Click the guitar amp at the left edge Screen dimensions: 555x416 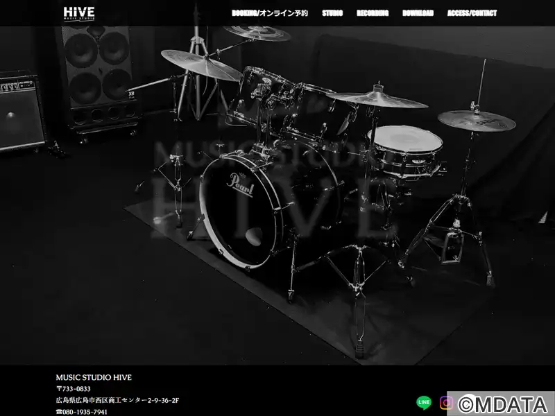point(21,110)
